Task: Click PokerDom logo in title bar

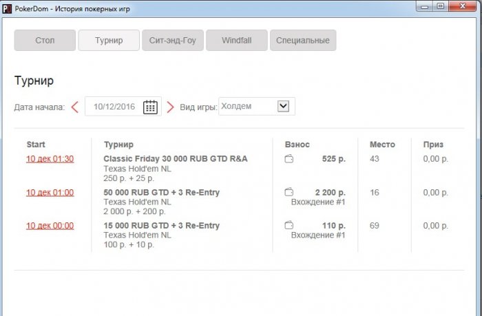Action: [x=7, y=9]
